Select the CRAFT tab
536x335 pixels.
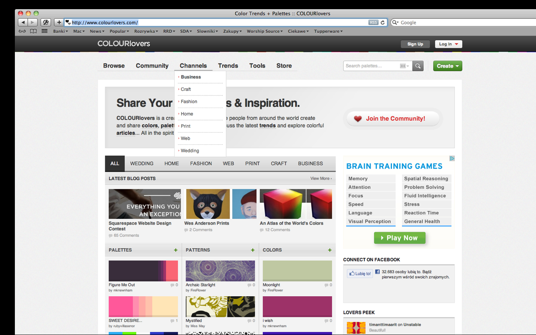279,164
